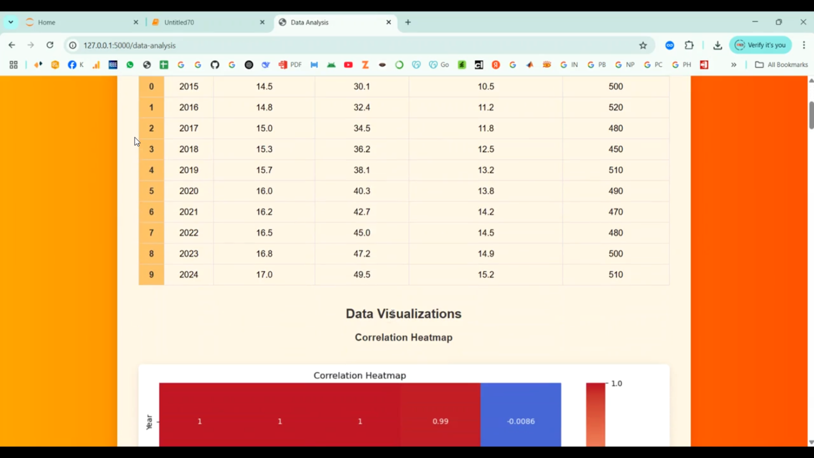Select the 2018 year cell
Screen dimensions: 814x458
(x=189, y=149)
